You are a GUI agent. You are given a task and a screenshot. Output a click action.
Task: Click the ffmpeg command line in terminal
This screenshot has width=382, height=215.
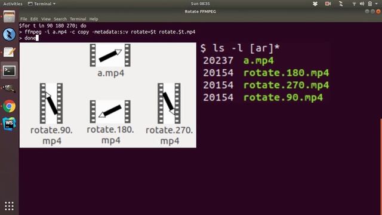coord(107,32)
